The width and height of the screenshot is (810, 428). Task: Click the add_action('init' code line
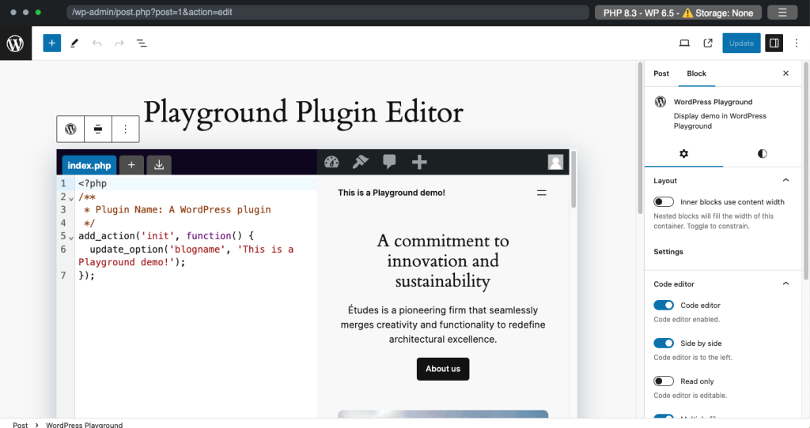pyautogui.click(x=166, y=235)
